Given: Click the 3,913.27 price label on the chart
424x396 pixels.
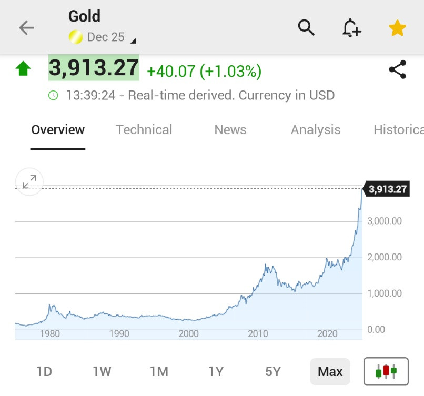Looking at the screenshot, I should pyautogui.click(x=386, y=189).
